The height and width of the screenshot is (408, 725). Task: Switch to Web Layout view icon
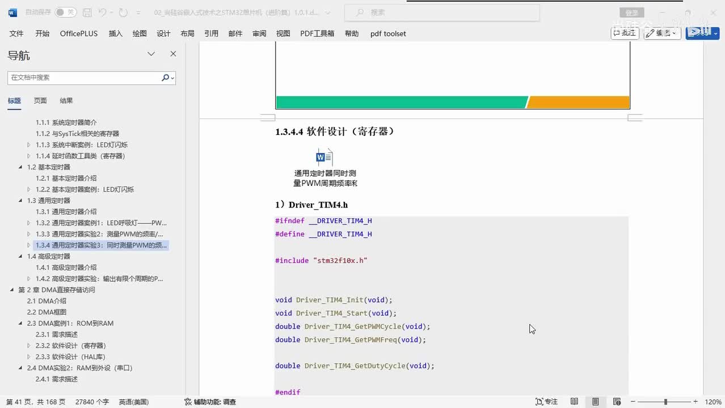point(617,402)
